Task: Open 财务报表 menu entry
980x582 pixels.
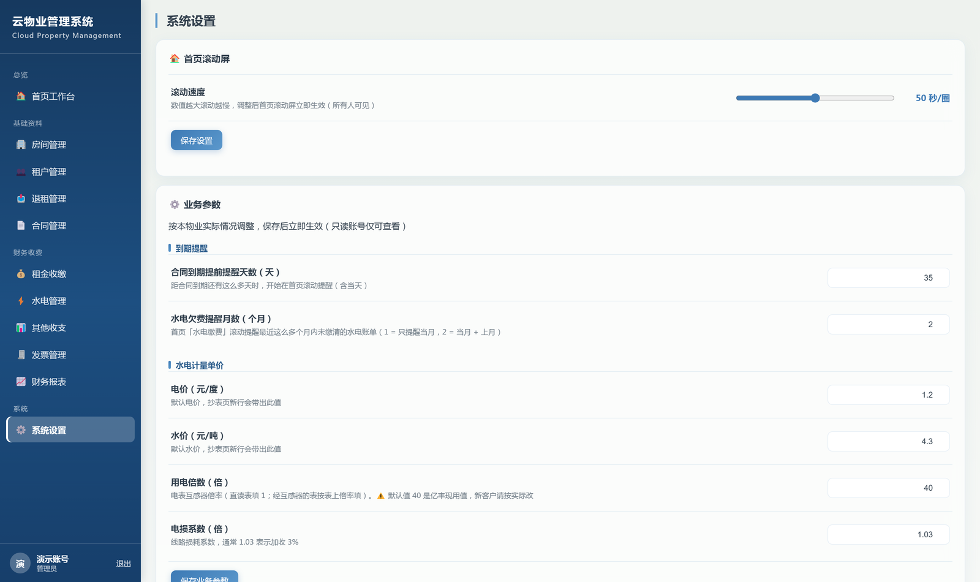Action: point(70,382)
